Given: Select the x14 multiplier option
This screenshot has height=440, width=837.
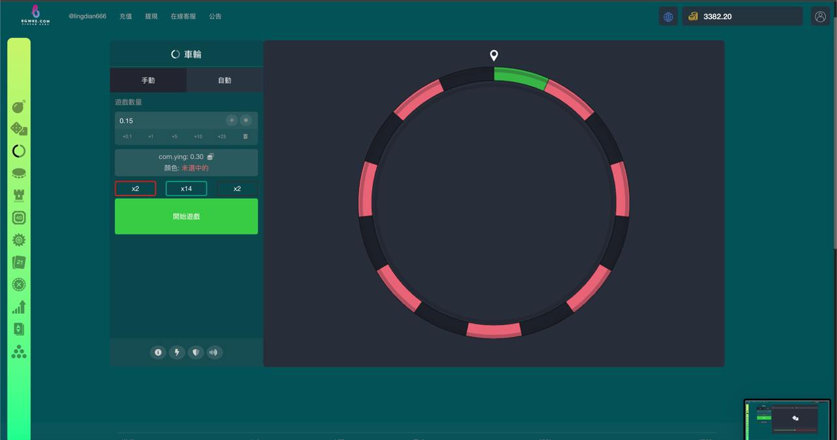Looking at the screenshot, I should 186,188.
